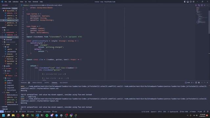The height and width of the screenshot is (118, 210).
Task: Open the Run menu
Action: tap(30, 2)
